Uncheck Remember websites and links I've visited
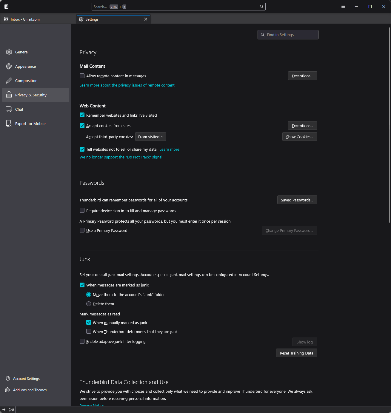The width and height of the screenshot is (391, 413). pyautogui.click(x=82, y=115)
